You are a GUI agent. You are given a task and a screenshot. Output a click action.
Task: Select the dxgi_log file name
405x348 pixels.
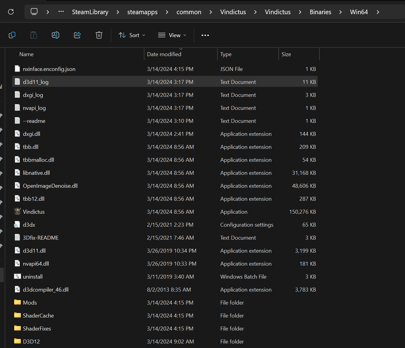pos(33,95)
